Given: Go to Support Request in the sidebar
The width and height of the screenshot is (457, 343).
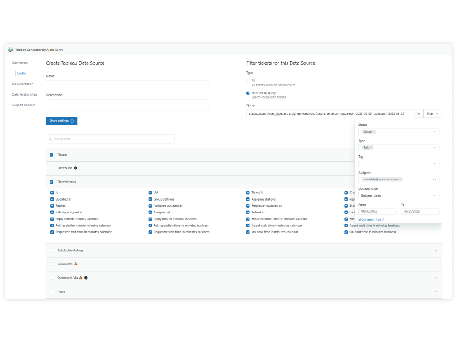Looking at the screenshot, I should coord(23,105).
